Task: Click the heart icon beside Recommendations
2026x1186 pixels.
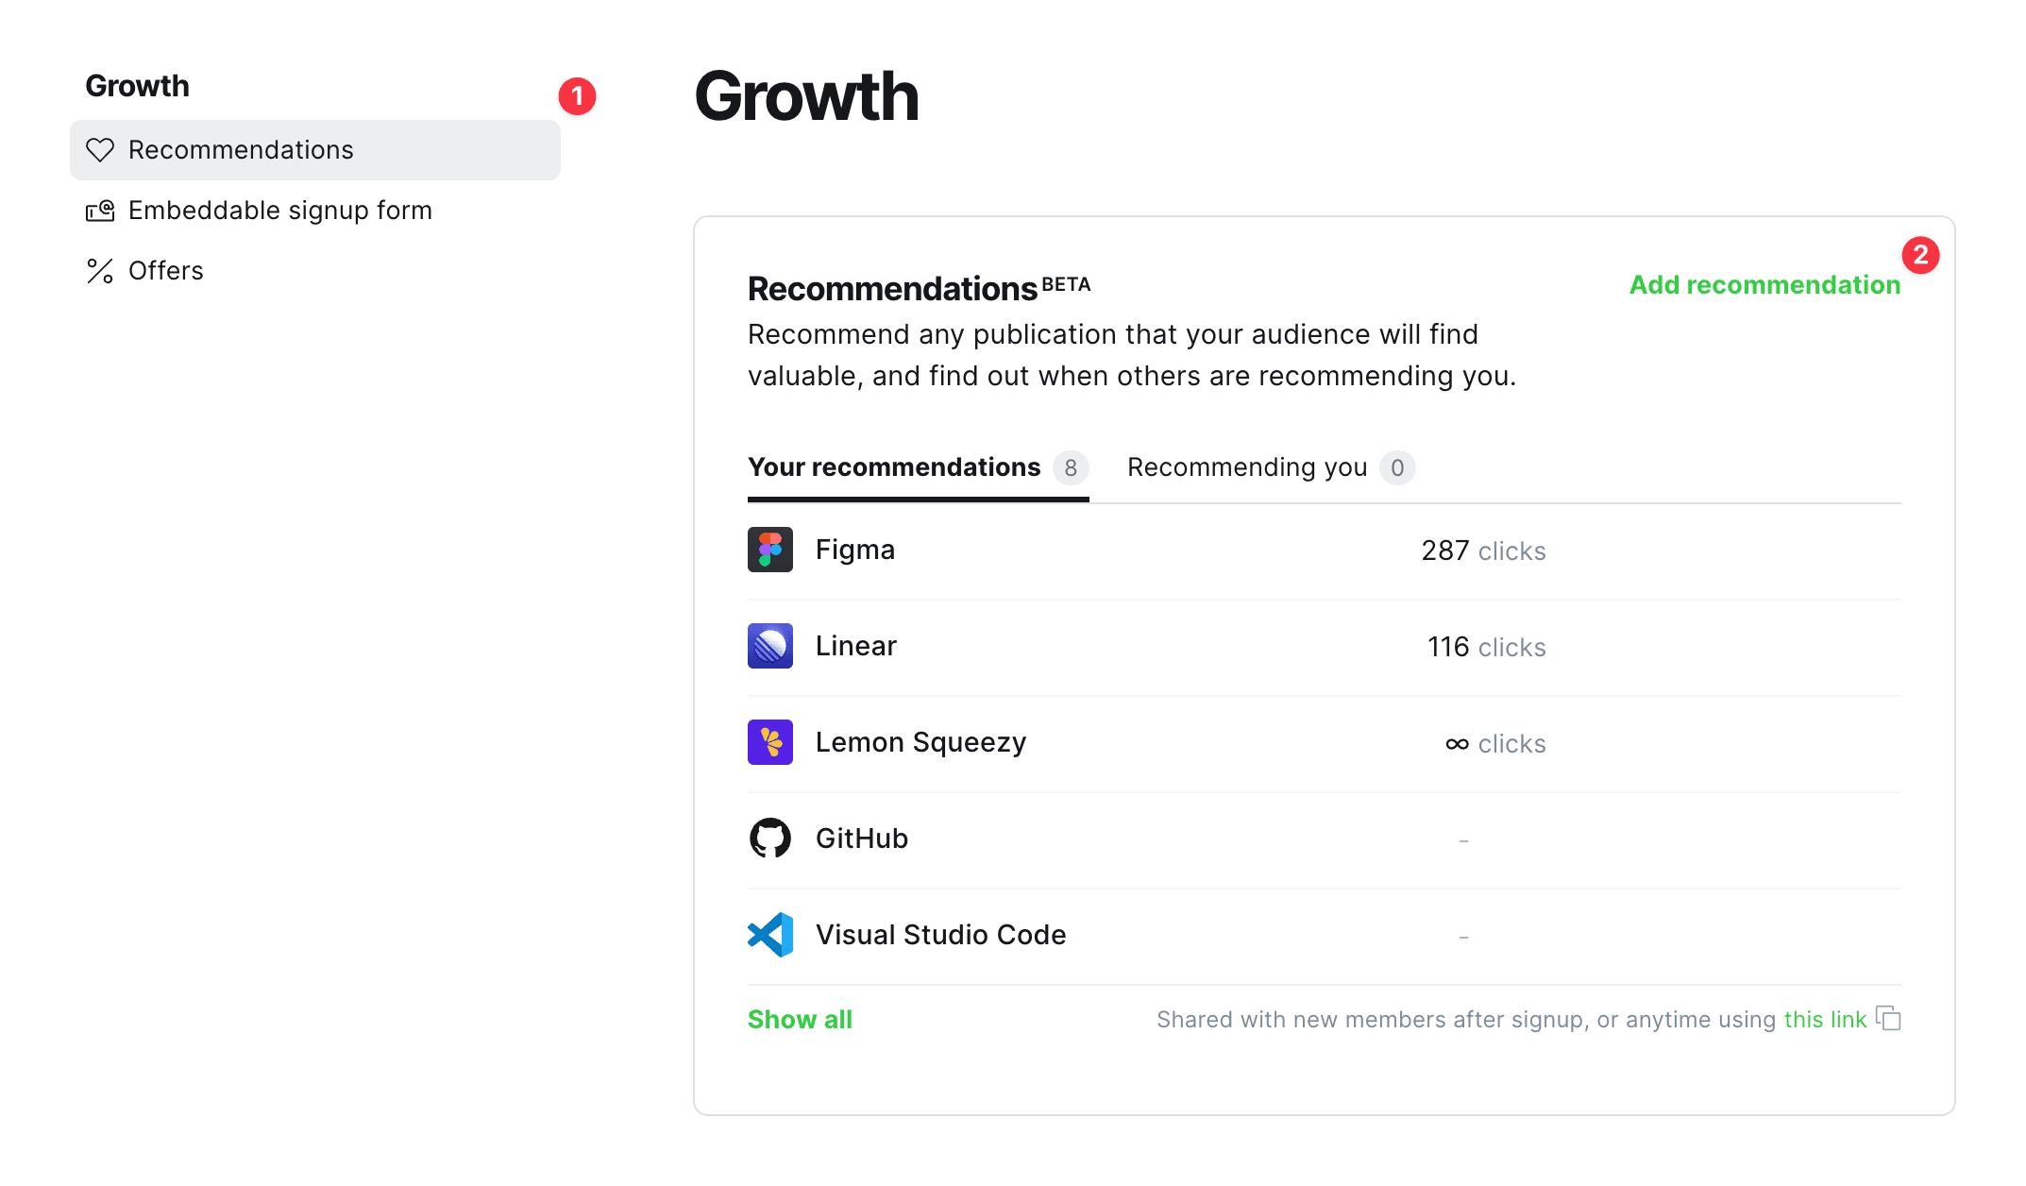Action: coord(100,149)
